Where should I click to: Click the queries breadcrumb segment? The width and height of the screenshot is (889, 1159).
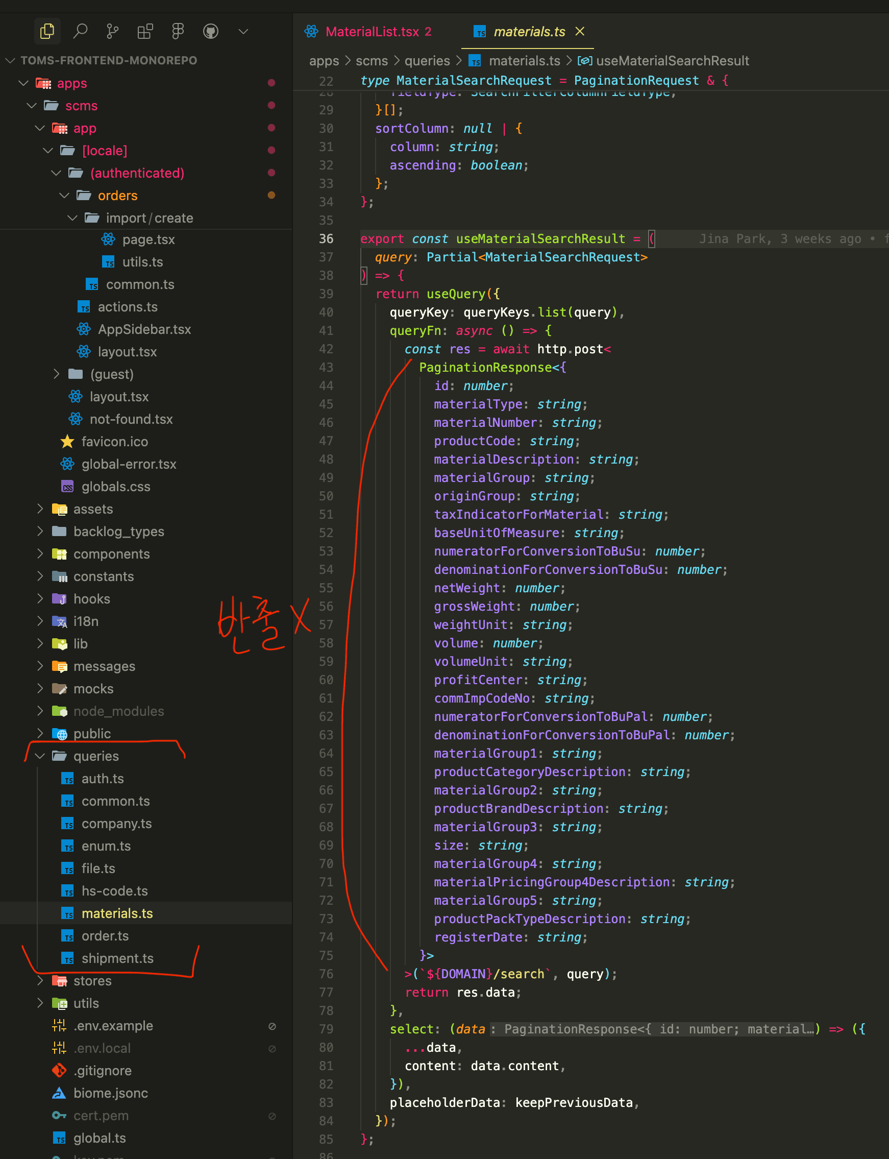[x=427, y=61]
